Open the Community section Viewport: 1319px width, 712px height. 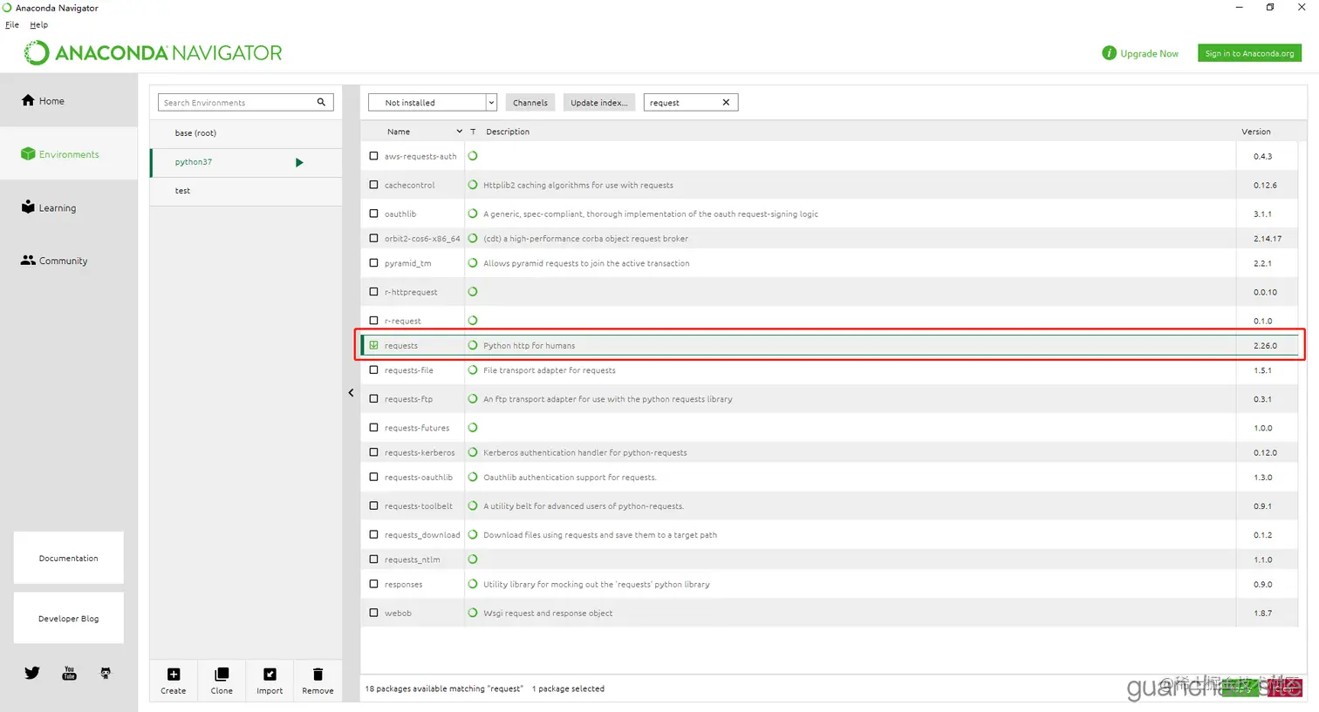pos(54,261)
